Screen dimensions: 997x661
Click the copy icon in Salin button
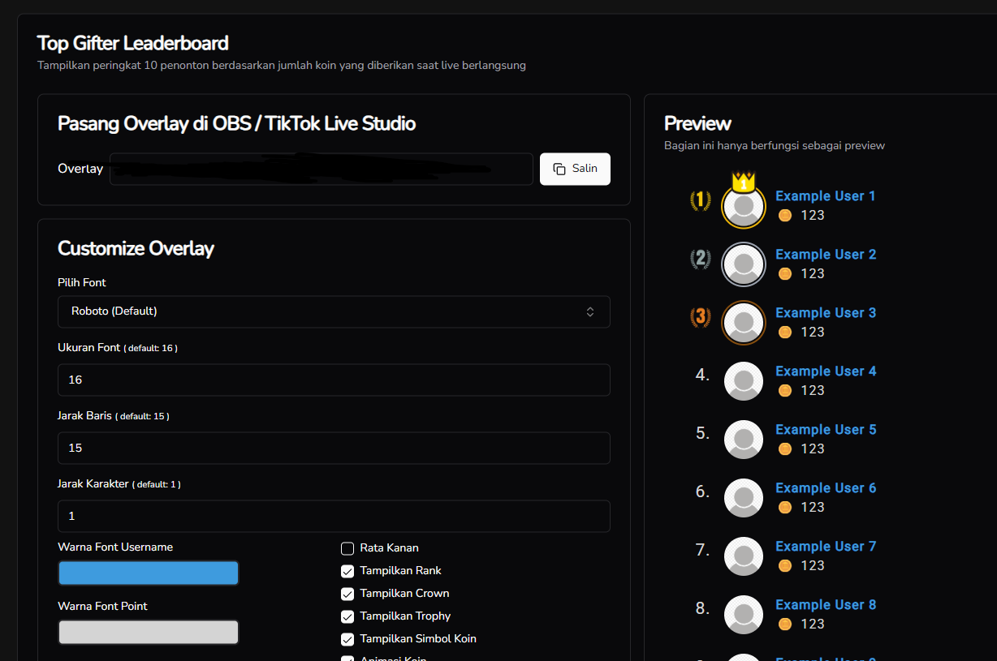click(x=559, y=169)
